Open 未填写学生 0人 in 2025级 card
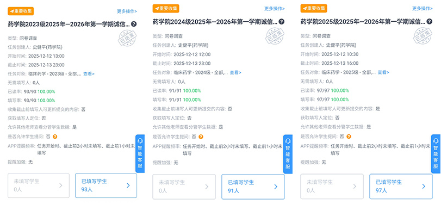The height and width of the screenshot is (217, 441). 332,187
